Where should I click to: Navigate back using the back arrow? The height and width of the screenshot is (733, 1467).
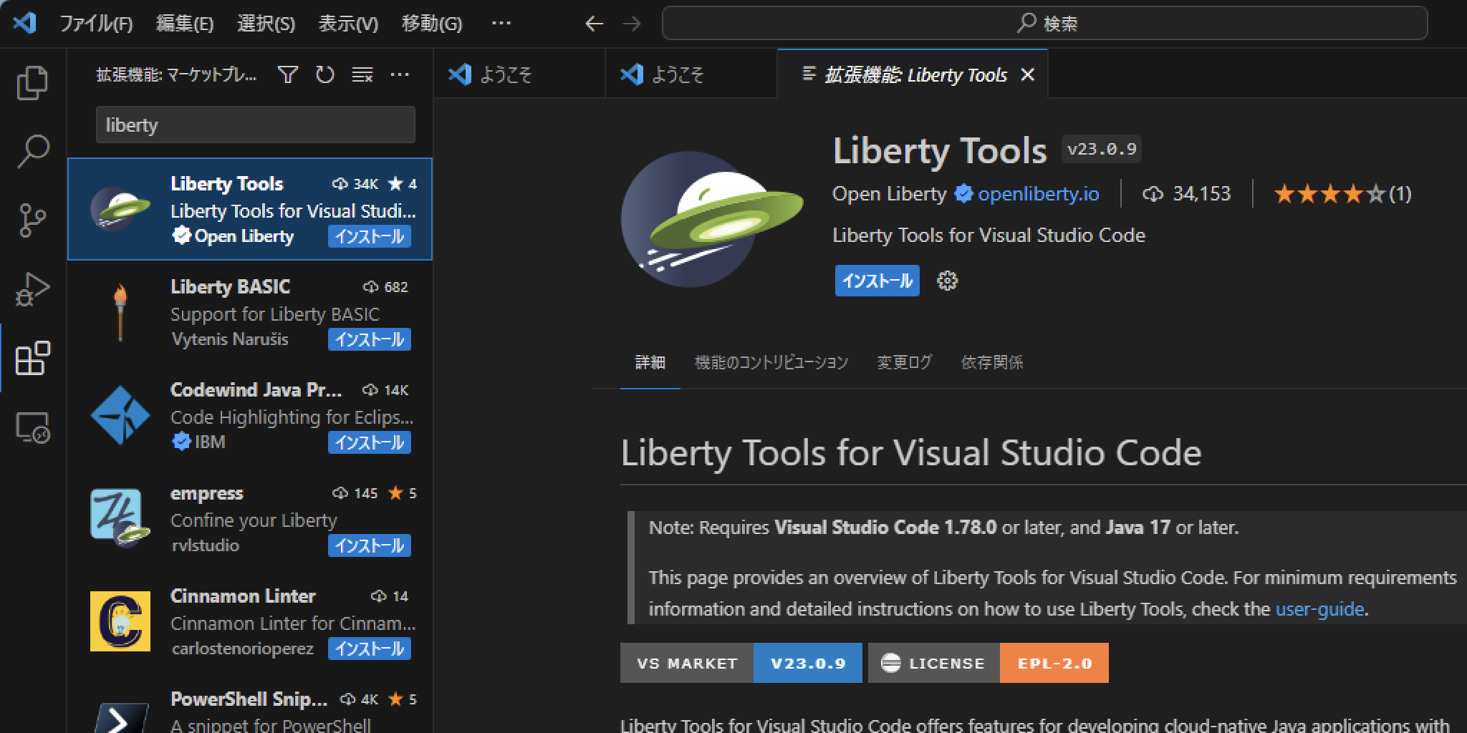pos(594,23)
